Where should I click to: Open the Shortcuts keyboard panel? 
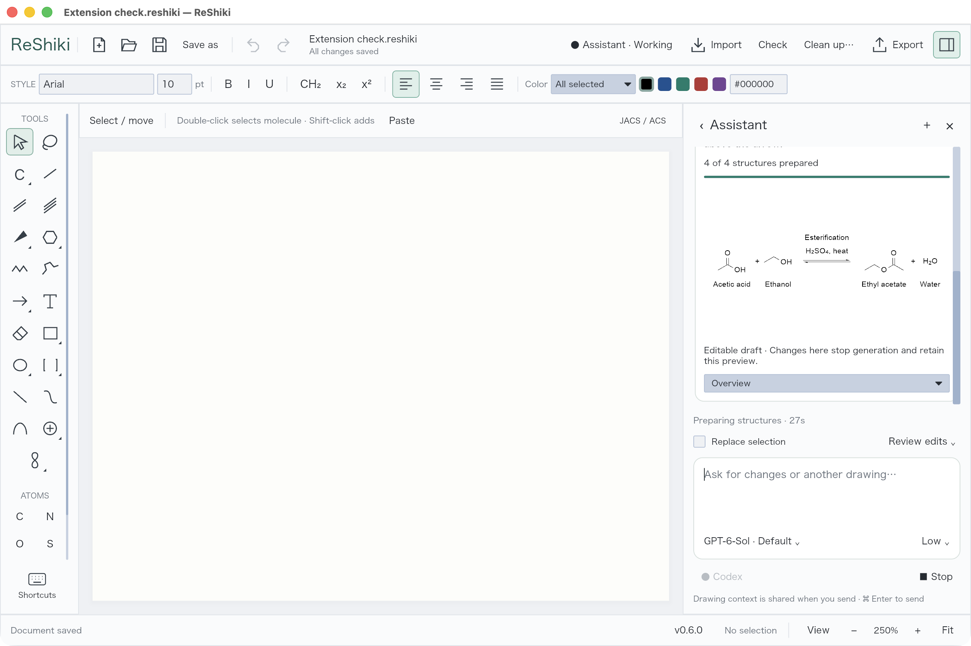[x=37, y=586]
